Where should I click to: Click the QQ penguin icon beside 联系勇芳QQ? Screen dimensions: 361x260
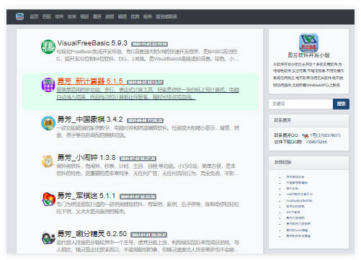tap(305, 135)
